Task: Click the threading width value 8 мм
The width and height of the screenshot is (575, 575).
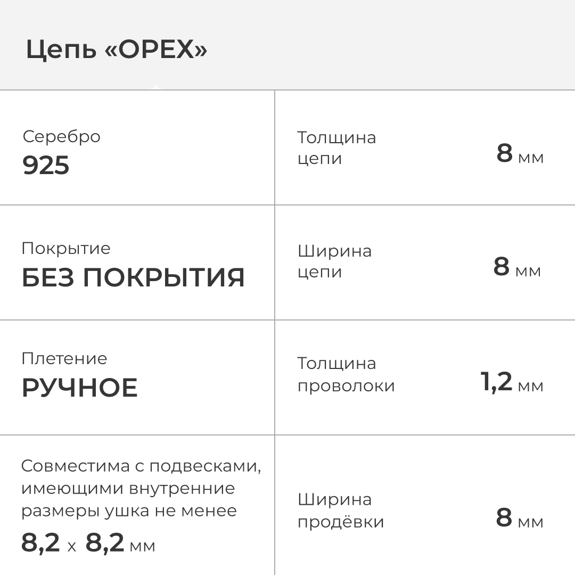Action: (519, 518)
